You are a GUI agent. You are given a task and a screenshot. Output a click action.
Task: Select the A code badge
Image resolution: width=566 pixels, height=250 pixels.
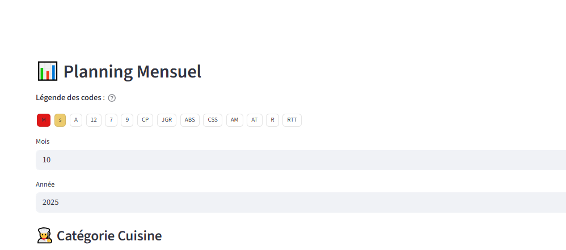coord(76,120)
